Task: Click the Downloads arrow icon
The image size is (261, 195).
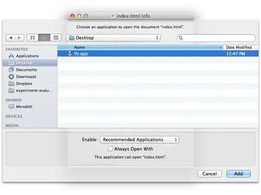Action: [11, 76]
